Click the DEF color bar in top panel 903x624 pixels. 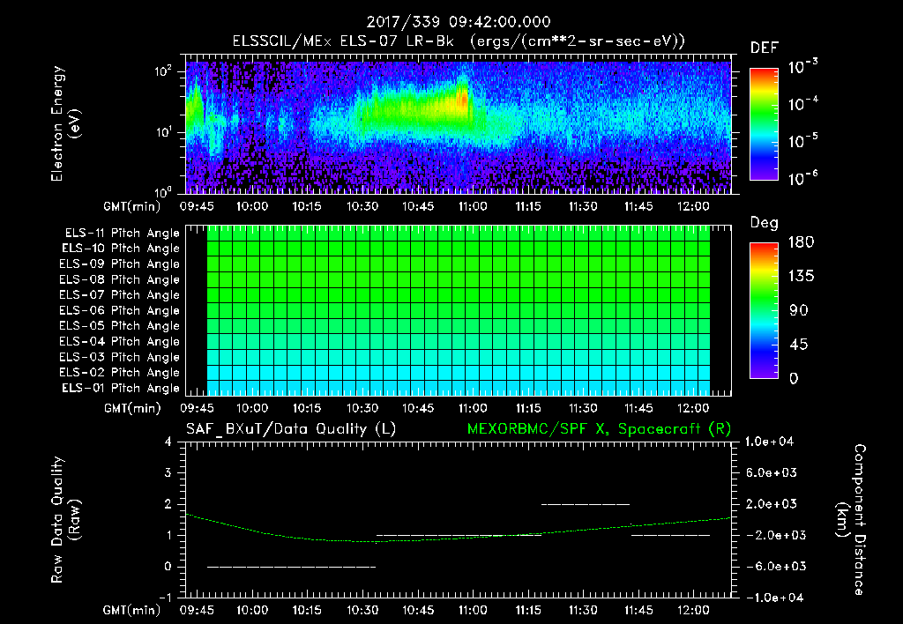click(x=764, y=123)
